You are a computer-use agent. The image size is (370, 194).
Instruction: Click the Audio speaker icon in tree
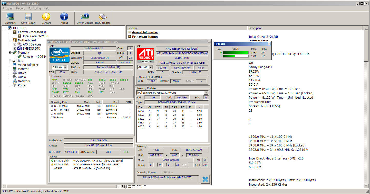(15, 77)
